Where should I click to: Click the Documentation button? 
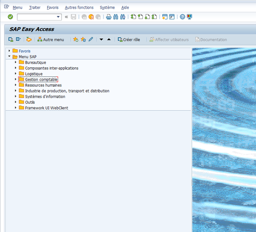tap(211, 40)
